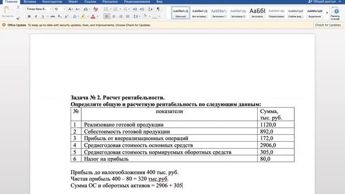Click the Format Painter brush icon

coord(18,18)
